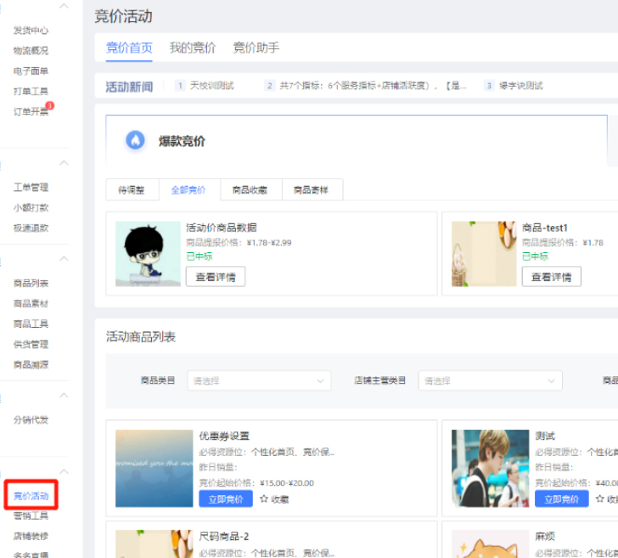Click 立即竞价 on the 测试 card
The height and width of the screenshot is (558, 618).
562,499
